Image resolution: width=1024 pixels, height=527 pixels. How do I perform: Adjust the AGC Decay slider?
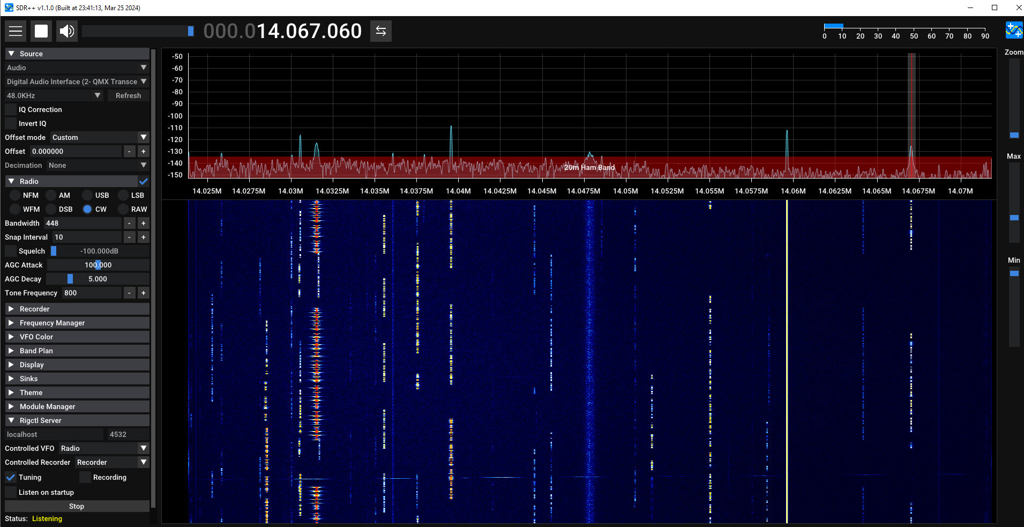(70, 279)
